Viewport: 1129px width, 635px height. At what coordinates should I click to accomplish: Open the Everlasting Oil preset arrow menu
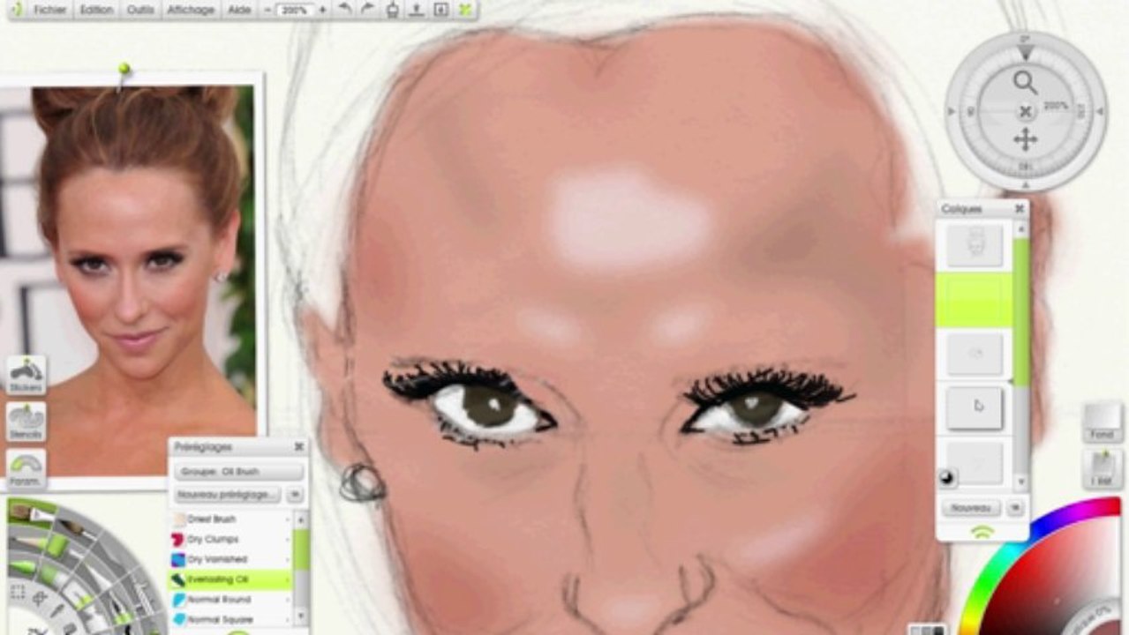[287, 579]
